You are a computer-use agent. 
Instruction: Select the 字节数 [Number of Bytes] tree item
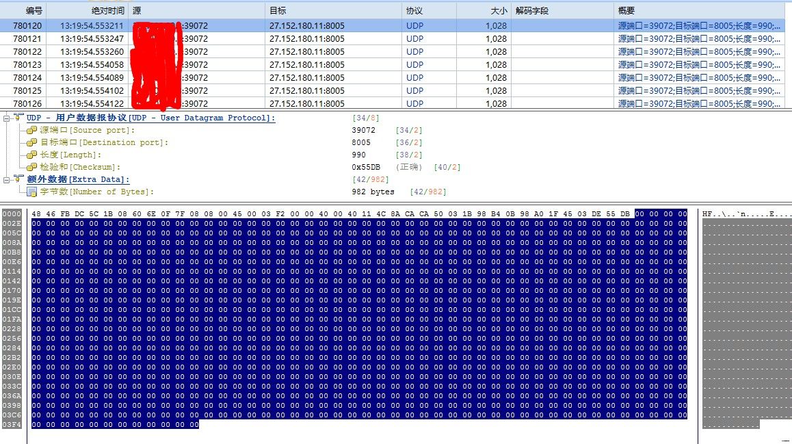[x=97, y=192]
